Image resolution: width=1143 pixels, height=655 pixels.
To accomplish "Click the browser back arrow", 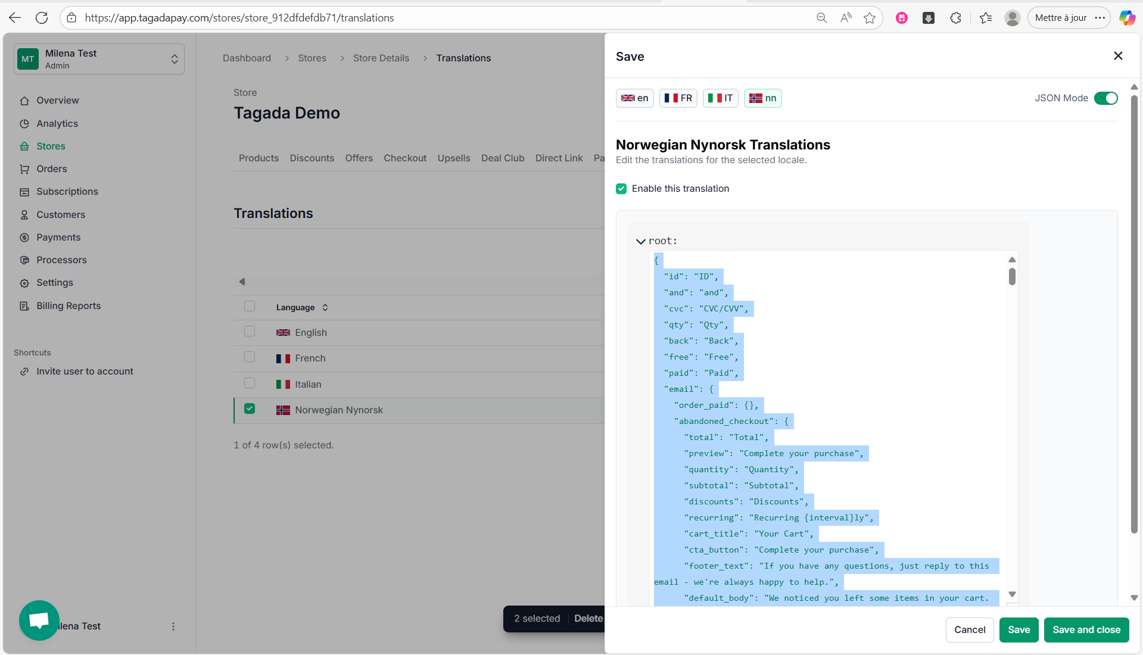I will click(15, 18).
